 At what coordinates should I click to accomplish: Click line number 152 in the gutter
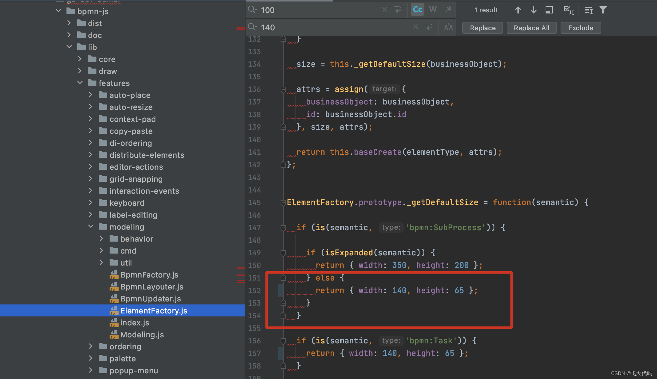pyautogui.click(x=254, y=290)
